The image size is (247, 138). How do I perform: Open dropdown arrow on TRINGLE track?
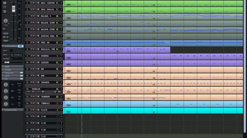tap(61, 103)
